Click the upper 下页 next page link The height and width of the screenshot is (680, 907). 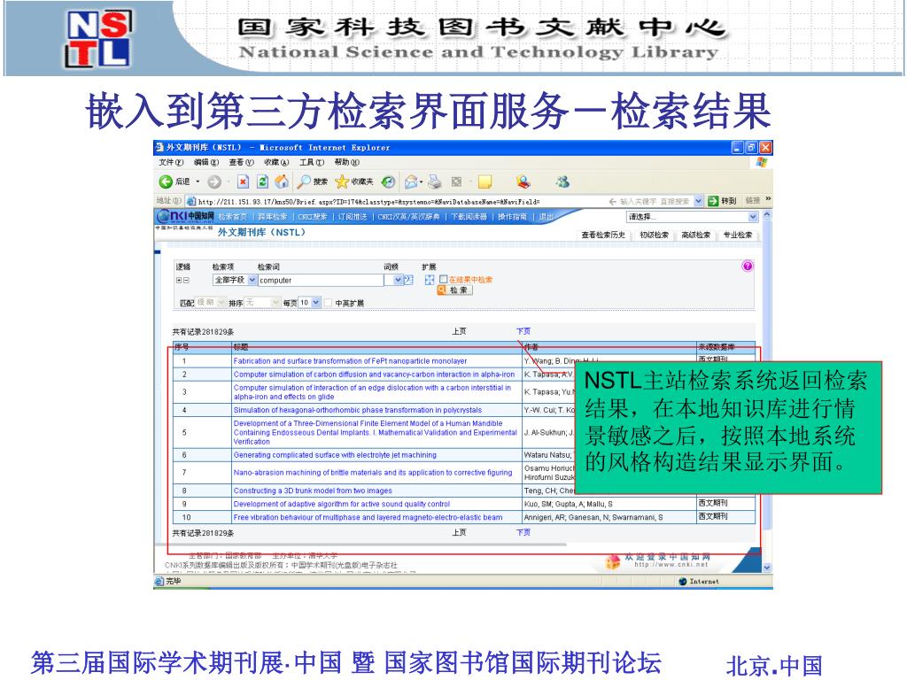coord(523,331)
